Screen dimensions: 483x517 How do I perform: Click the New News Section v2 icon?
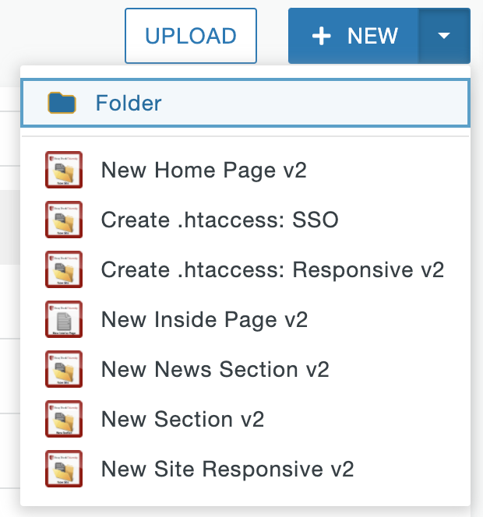(x=64, y=370)
